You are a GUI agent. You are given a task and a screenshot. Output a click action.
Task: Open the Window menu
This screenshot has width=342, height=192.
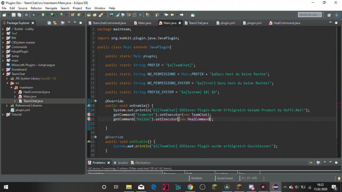pyautogui.click(x=100, y=8)
